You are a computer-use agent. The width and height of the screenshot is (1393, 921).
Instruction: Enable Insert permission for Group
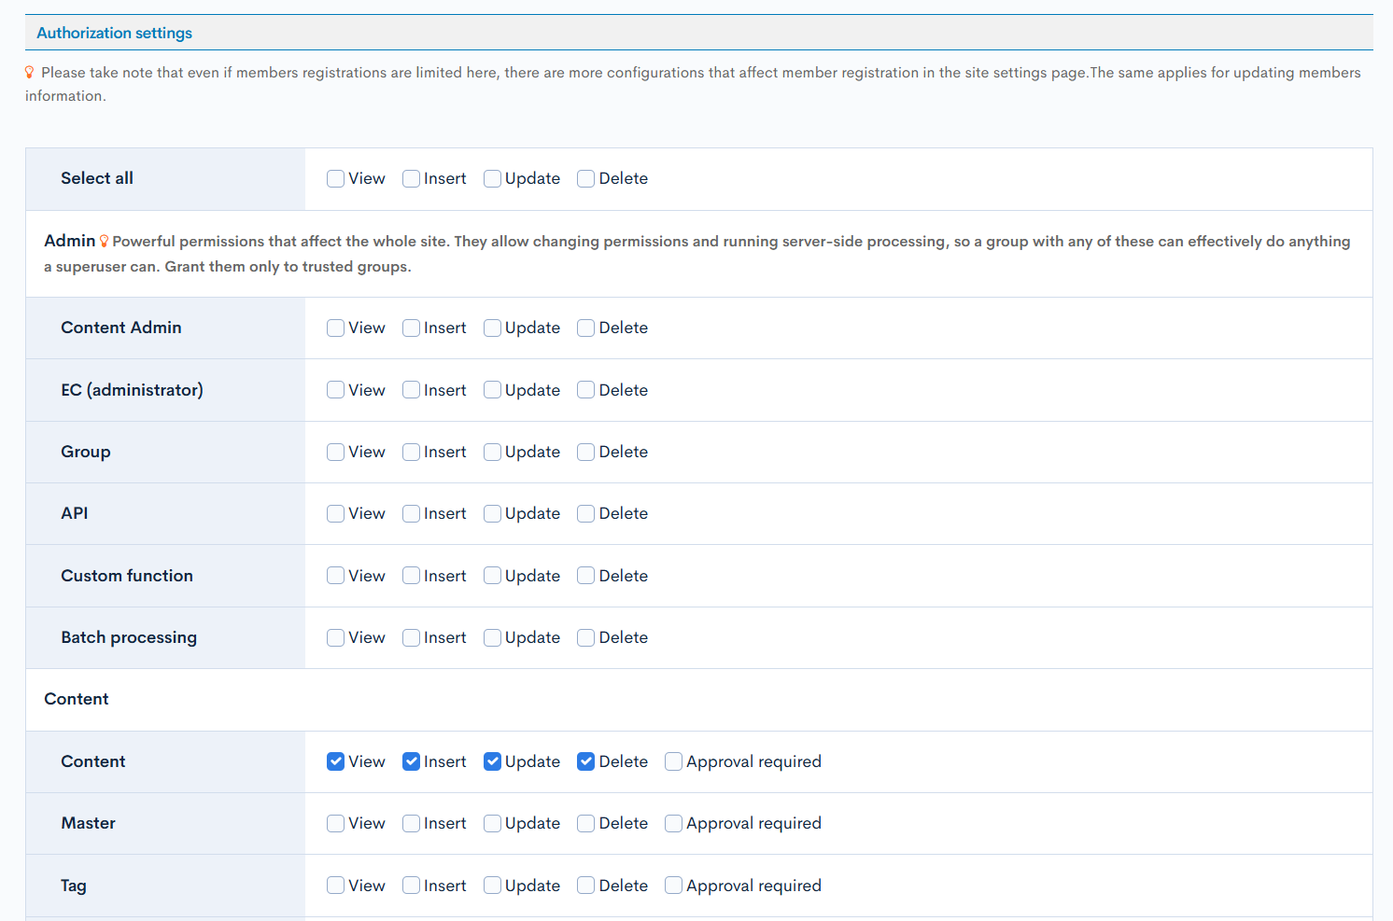point(411,452)
